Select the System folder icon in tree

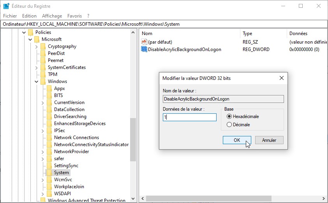tap(49, 173)
